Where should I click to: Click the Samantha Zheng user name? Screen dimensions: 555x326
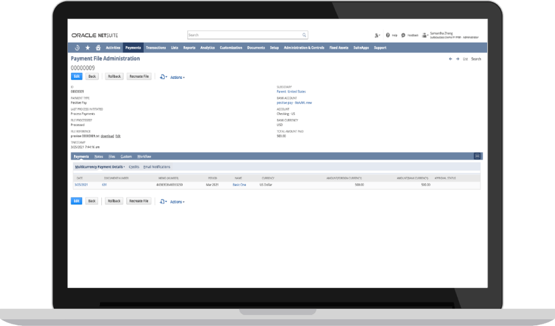pyautogui.click(x=442, y=33)
